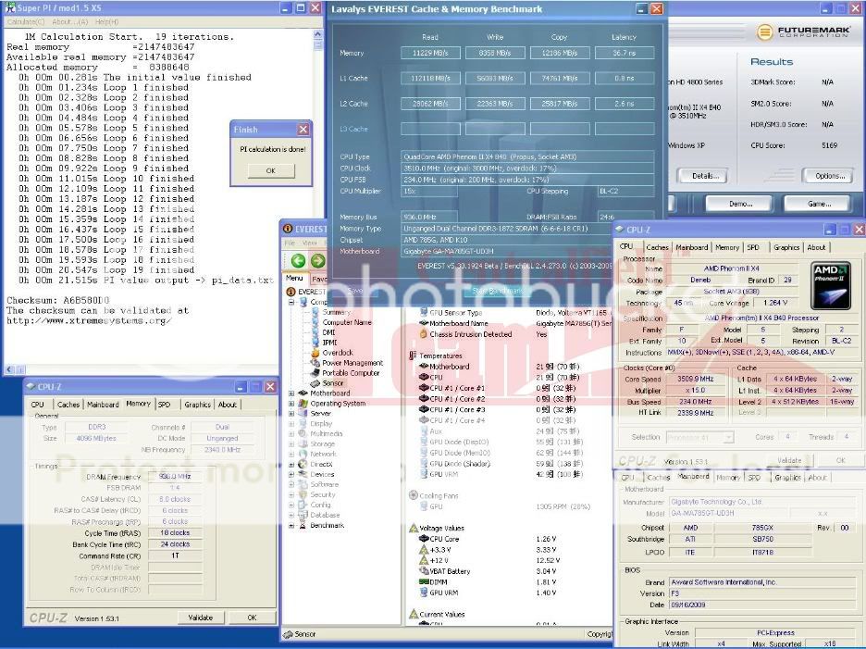Click the green back arrow in EVEREST toolbar
The width and height of the screenshot is (866, 649).
tap(298, 261)
